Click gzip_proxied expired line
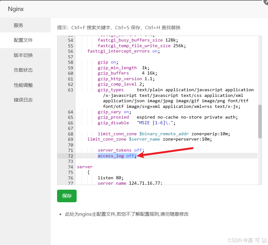Viewport: 268px width, 245px height. [x=168, y=117]
